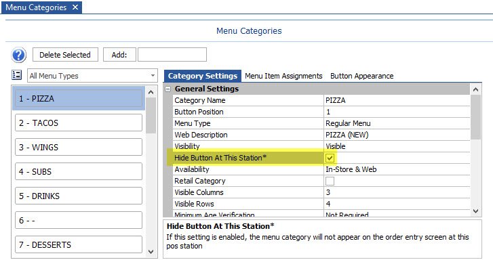The image size is (493, 260).
Task: Click the Button Position label
Action: (199, 112)
